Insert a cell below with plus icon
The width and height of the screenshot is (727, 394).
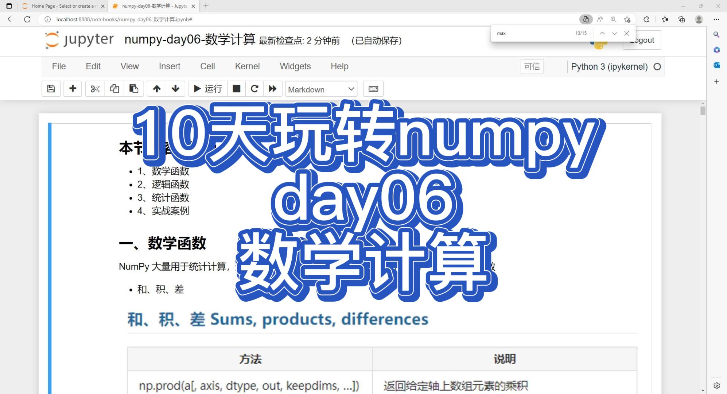(x=73, y=89)
